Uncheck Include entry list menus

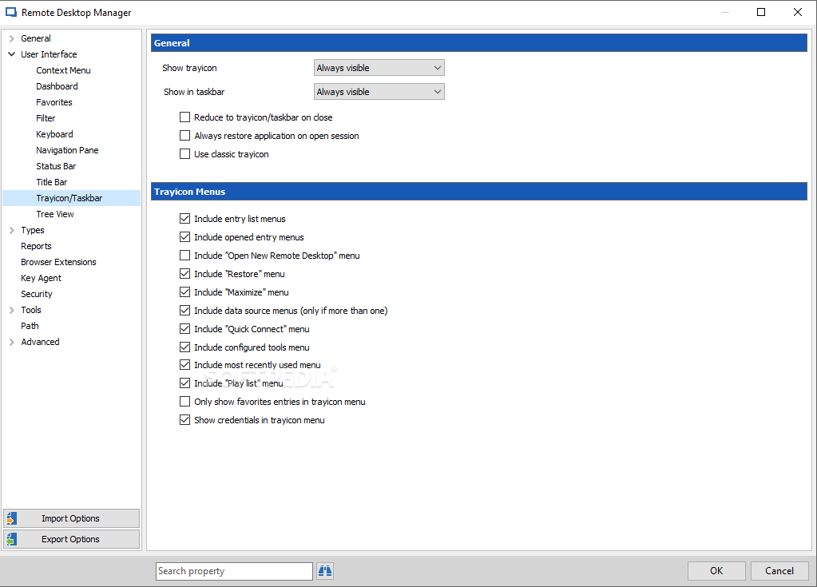[x=184, y=219]
